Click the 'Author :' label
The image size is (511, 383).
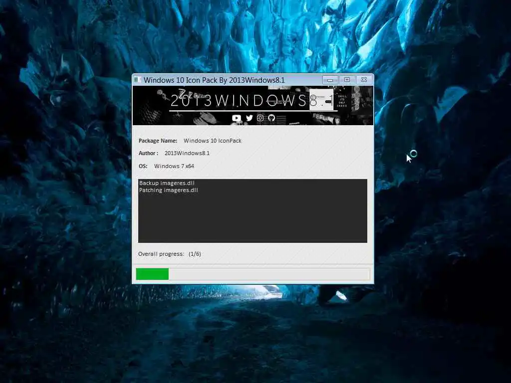[x=149, y=153]
